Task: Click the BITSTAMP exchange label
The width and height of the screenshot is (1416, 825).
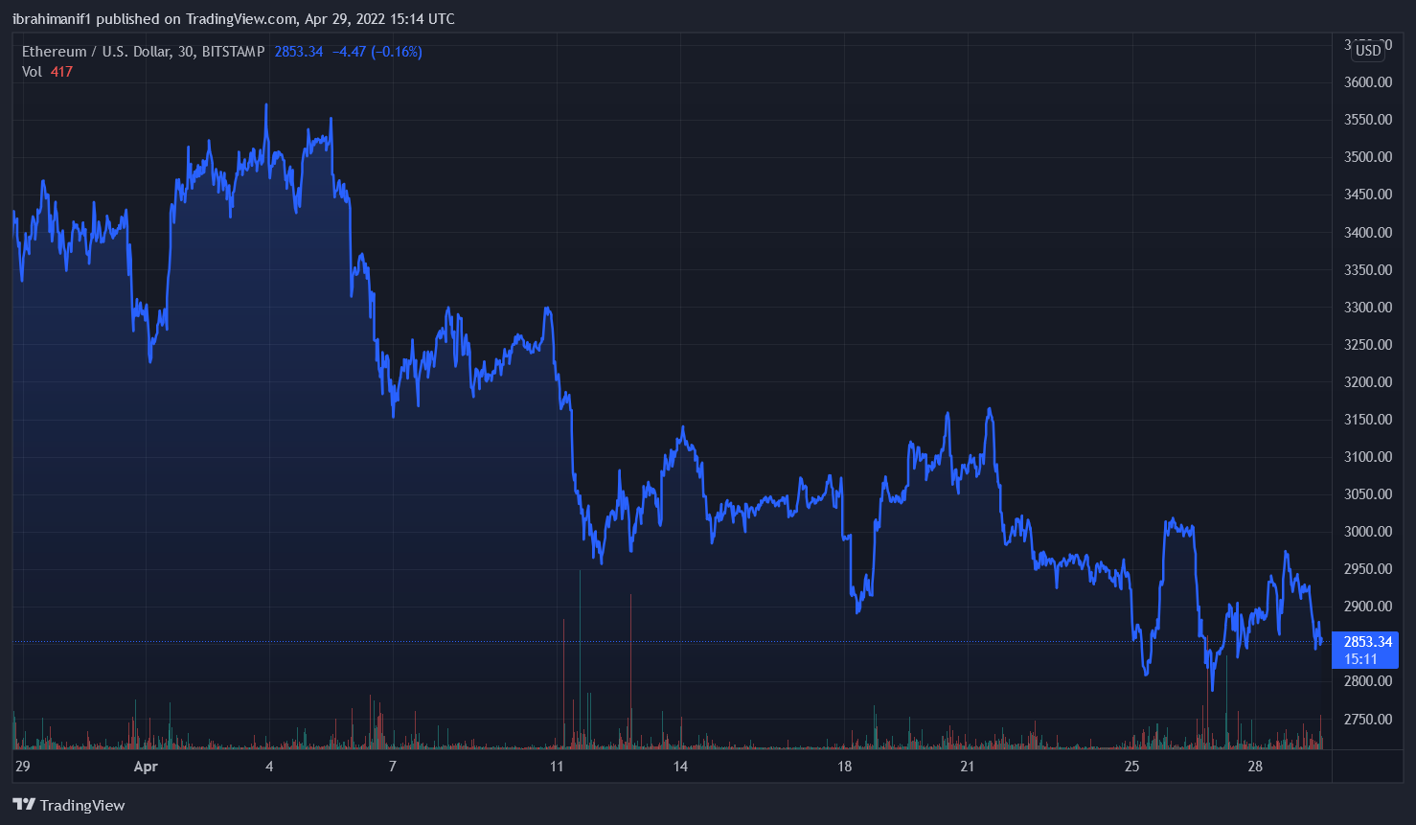Action: pyautogui.click(x=236, y=52)
